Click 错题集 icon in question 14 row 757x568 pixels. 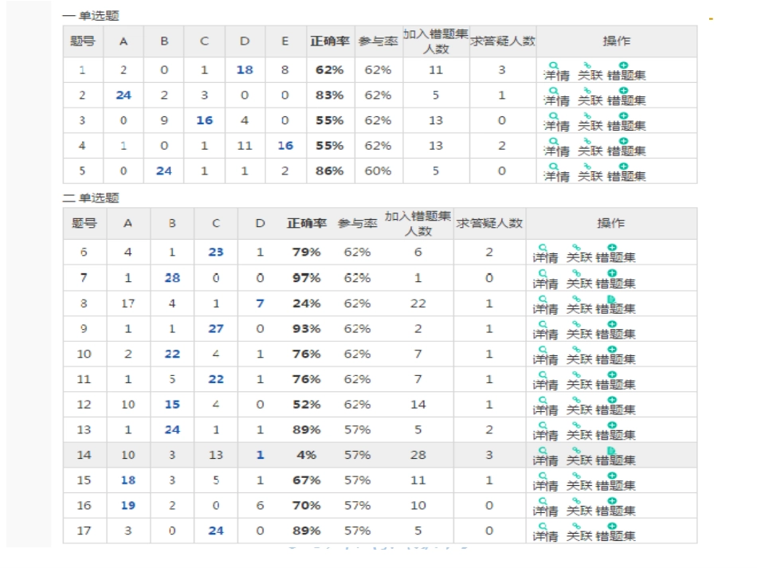coord(612,450)
